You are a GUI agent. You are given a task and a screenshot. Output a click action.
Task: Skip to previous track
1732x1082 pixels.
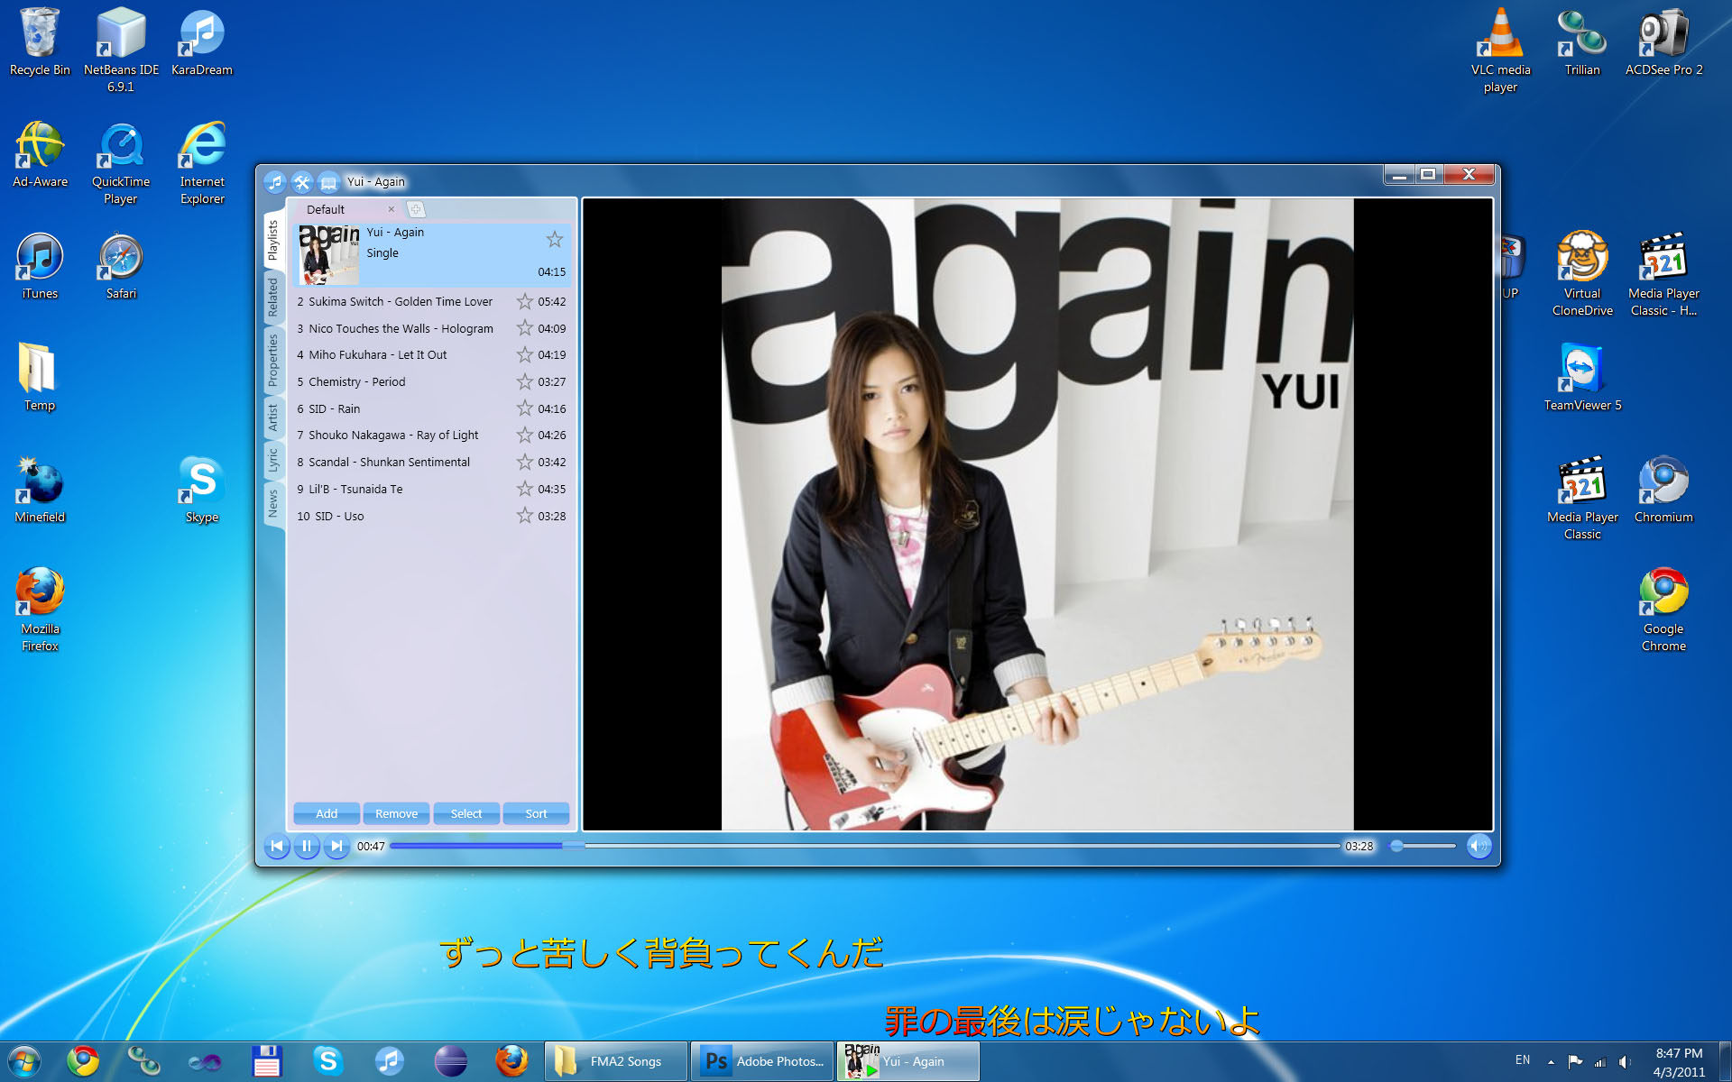[277, 846]
